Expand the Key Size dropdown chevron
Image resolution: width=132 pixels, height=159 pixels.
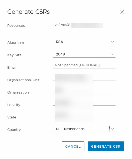[113, 54]
